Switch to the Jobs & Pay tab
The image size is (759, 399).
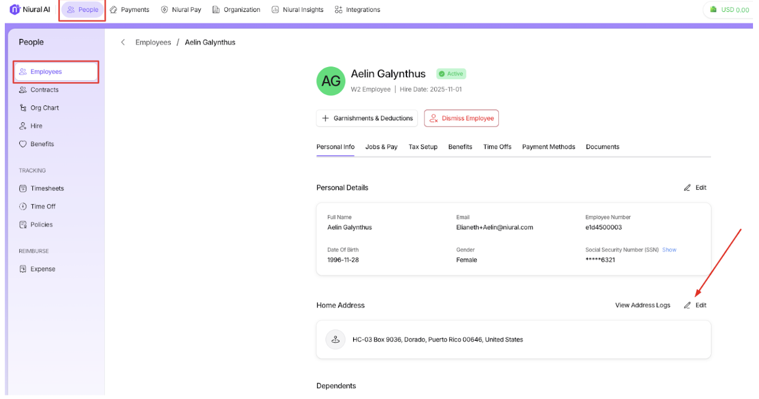coord(381,147)
